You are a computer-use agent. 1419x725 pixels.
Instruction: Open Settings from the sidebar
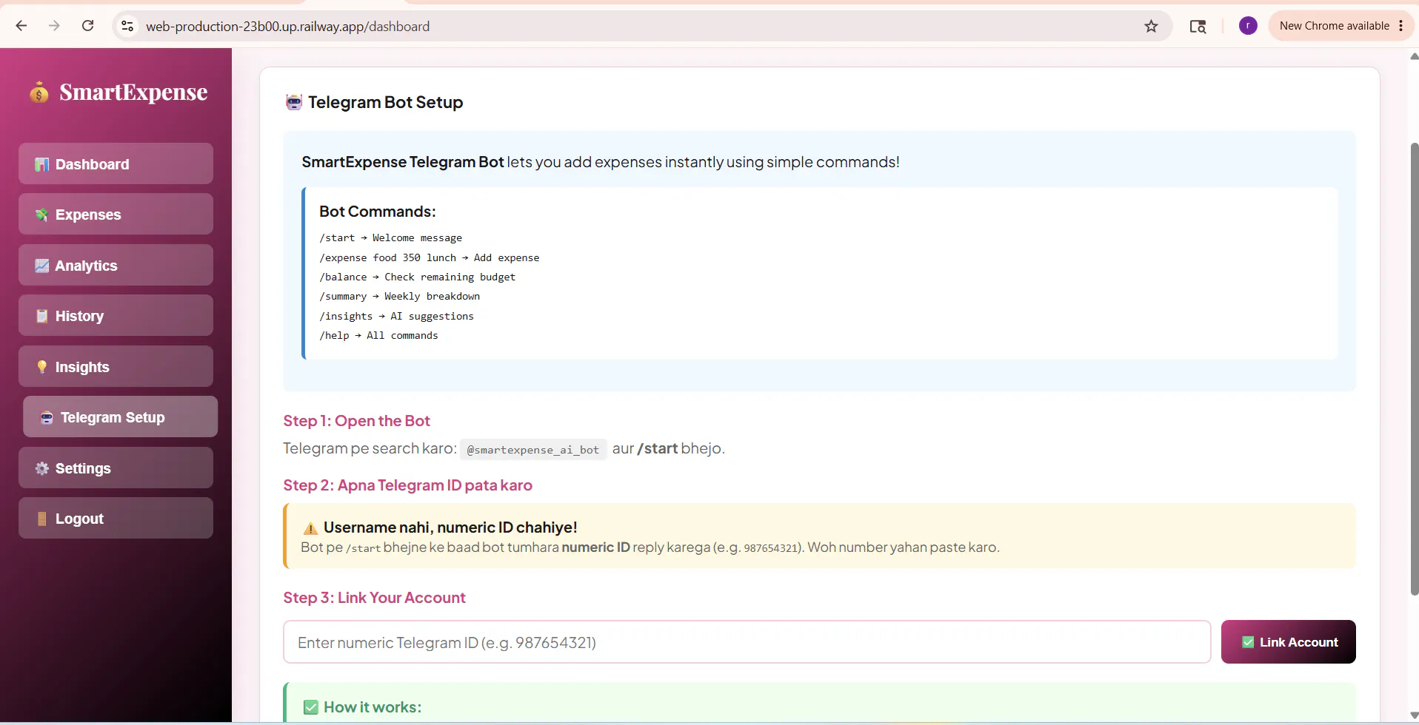pyautogui.click(x=116, y=468)
